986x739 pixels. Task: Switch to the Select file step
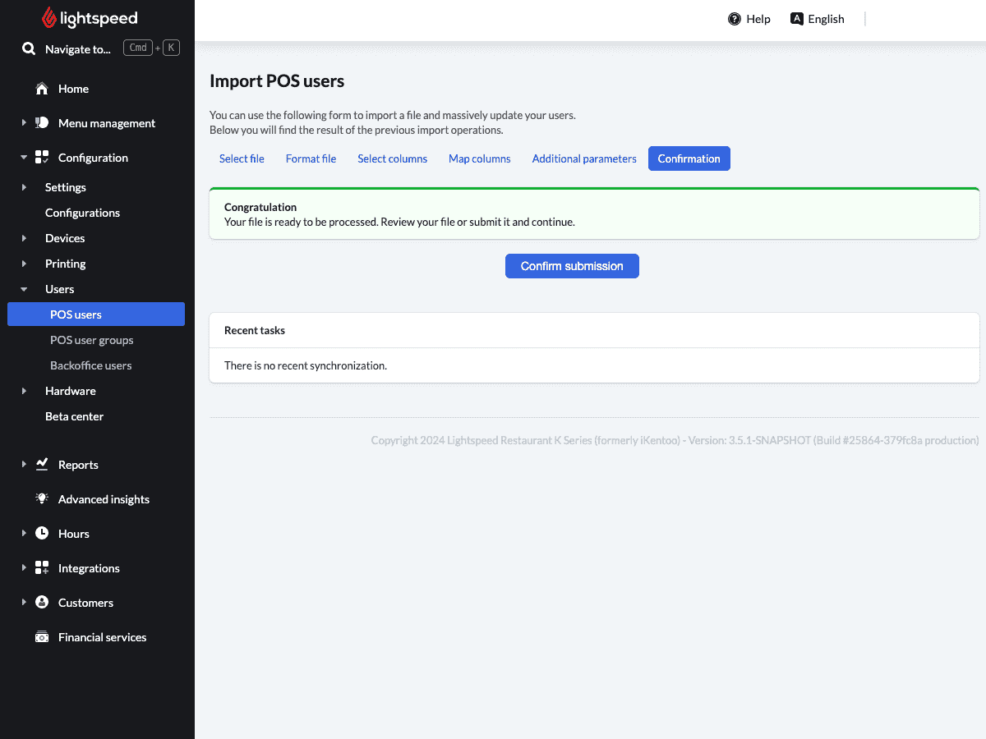click(x=242, y=158)
